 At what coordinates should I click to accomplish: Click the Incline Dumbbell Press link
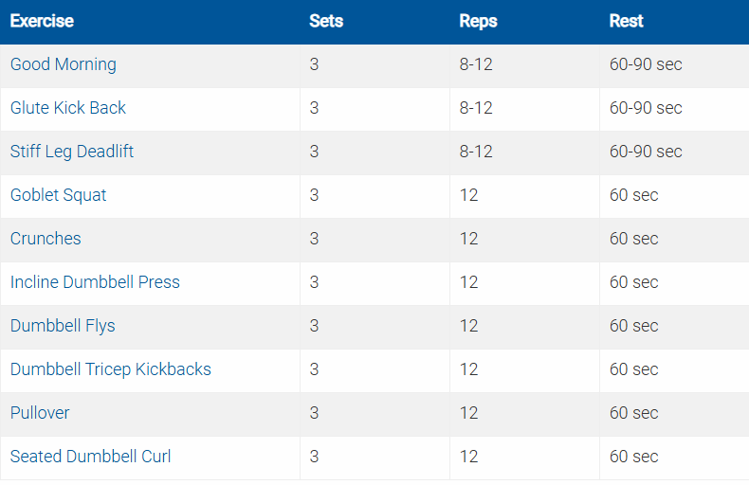[x=95, y=283]
